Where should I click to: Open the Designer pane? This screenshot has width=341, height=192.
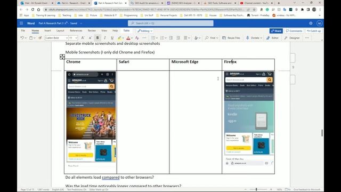[x=292, y=38]
